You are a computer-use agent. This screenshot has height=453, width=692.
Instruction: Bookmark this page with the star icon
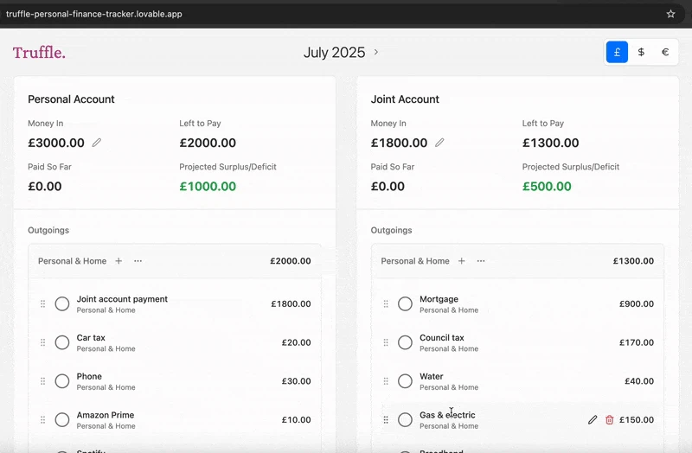click(x=670, y=14)
